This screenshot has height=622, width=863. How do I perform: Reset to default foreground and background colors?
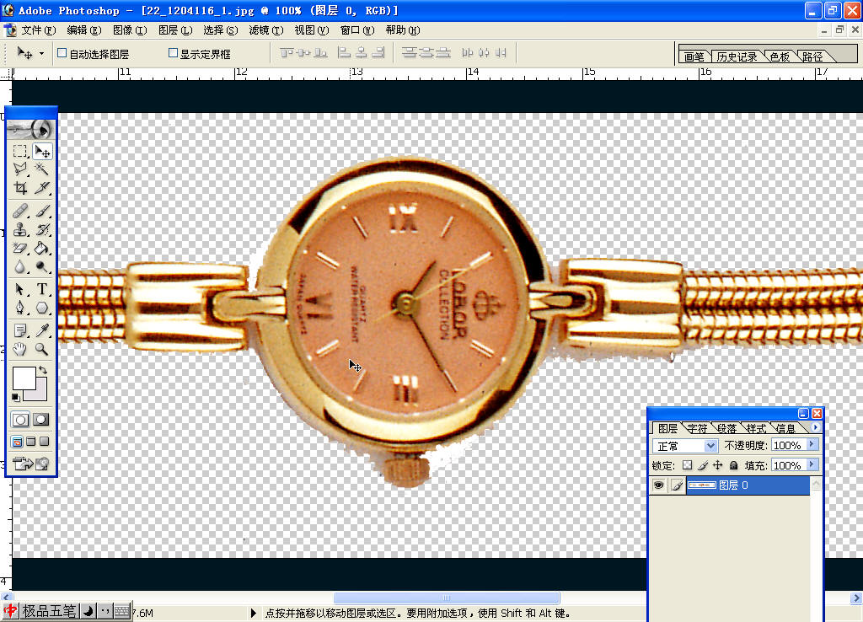tap(15, 397)
